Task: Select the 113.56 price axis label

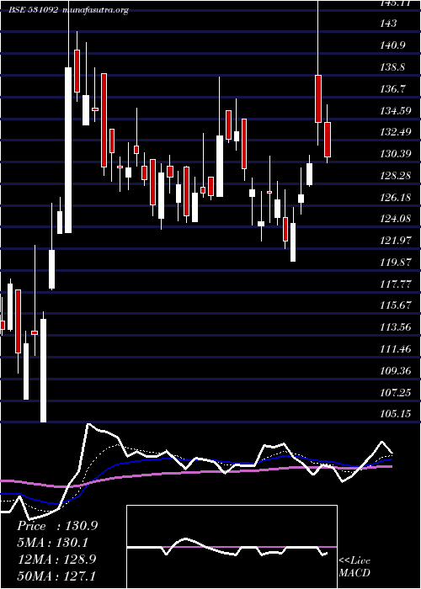Action: coord(396,327)
